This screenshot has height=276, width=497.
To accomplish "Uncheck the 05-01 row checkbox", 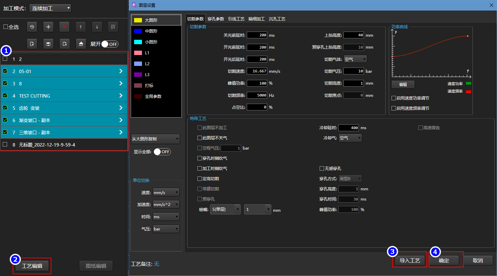I will tap(5, 71).
